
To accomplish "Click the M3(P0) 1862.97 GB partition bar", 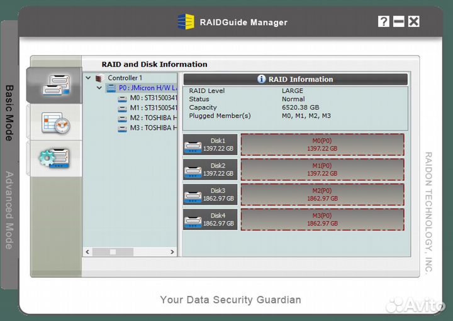I will coord(322,219).
